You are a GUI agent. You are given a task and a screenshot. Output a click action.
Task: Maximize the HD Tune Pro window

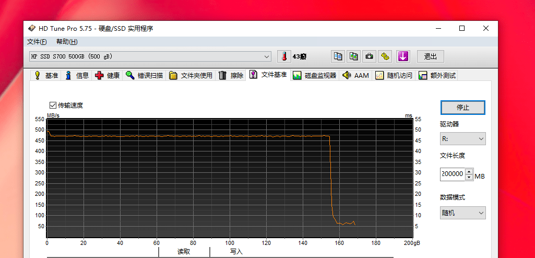tap(461, 28)
